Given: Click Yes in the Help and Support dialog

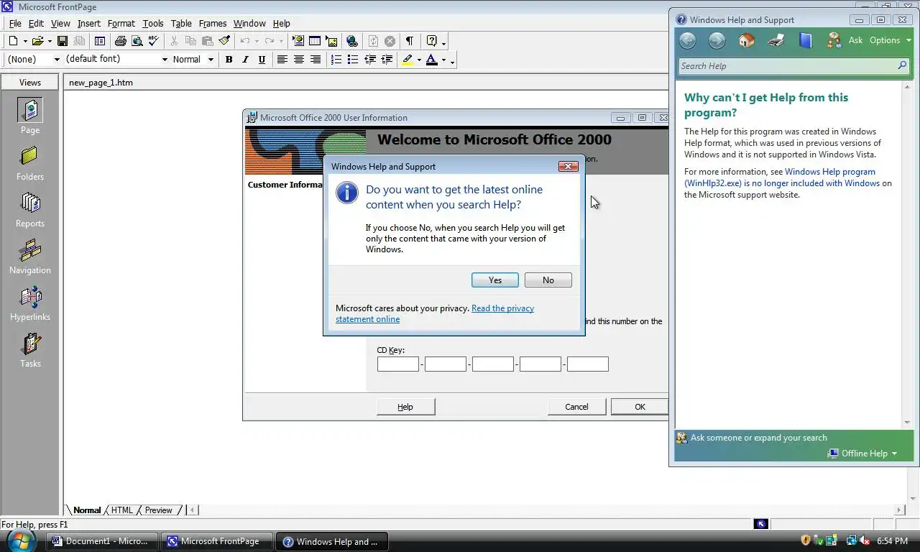Looking at the screenshot, I should [x=495, y=280].
